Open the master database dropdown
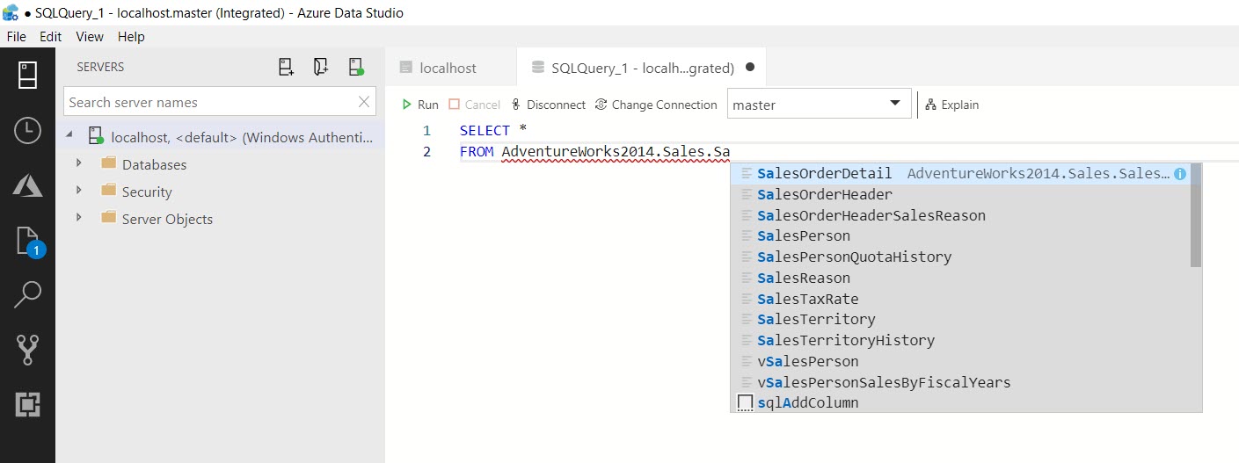 pyautogui.click(x=819, y=105)
